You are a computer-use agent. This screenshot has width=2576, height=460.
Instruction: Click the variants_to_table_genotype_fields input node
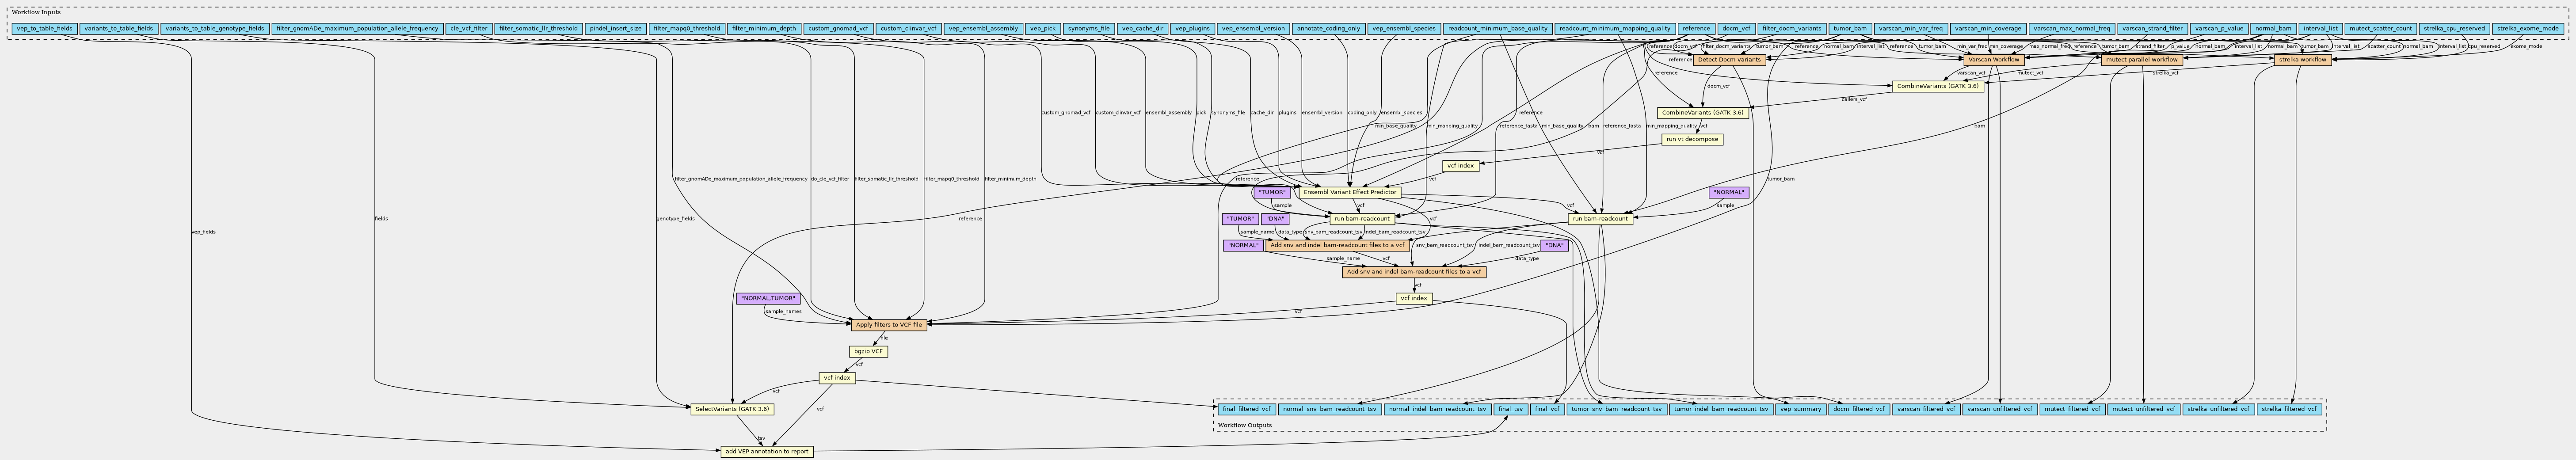pyautogui.click(x=214, y=29)
